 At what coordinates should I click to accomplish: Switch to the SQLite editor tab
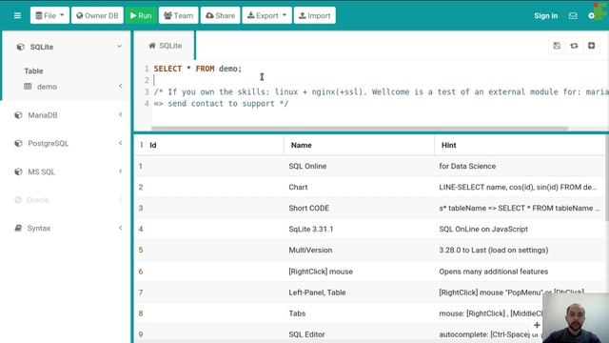[x=165, y=46]
